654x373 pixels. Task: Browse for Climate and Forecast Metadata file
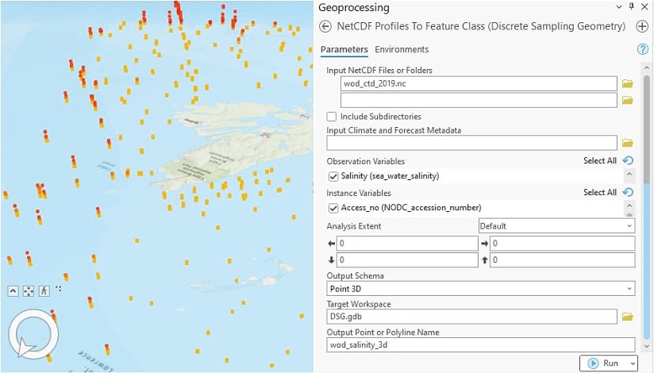tap(627, 143)
